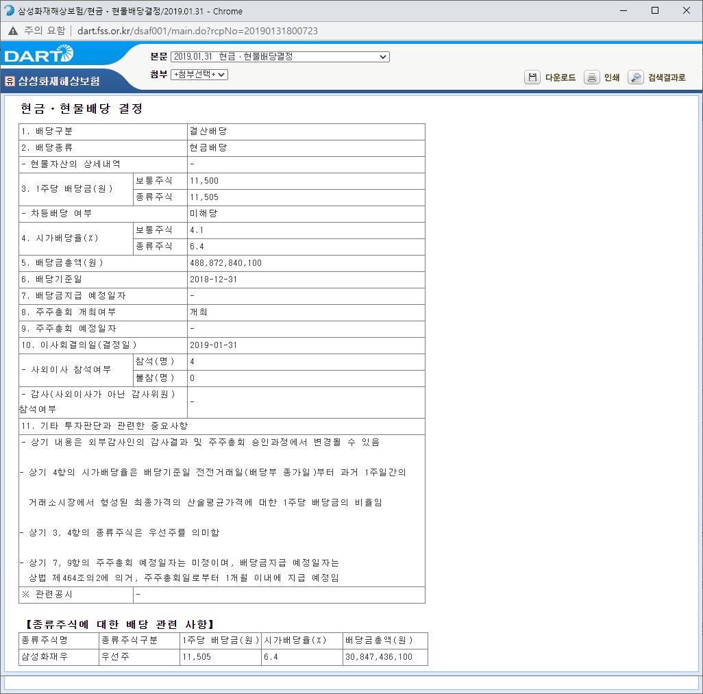Click the search results magnifier icon
The width and height of the screenshot is (703, 694).
(636, 77)
